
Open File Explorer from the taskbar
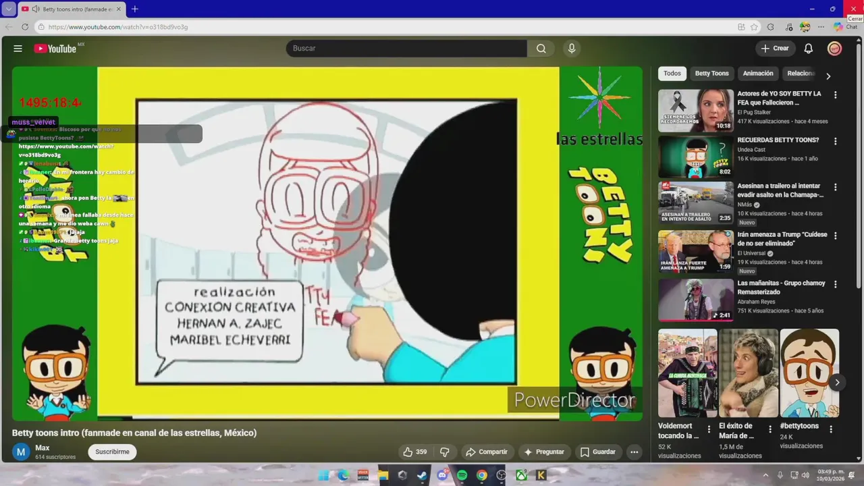point(383,475)
